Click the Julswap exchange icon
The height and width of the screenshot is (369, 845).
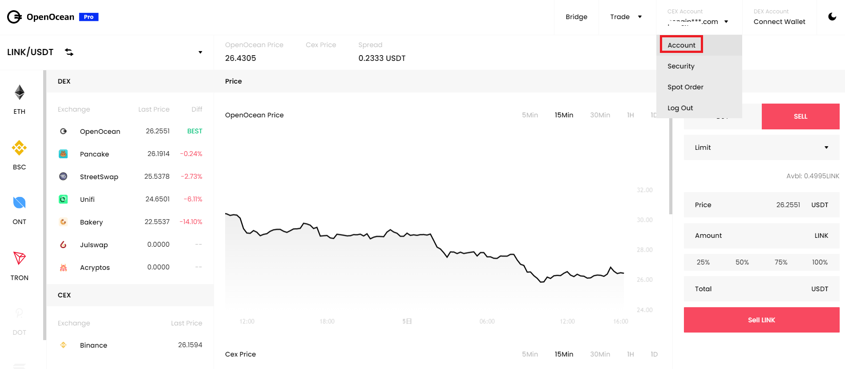click(63, 245)
